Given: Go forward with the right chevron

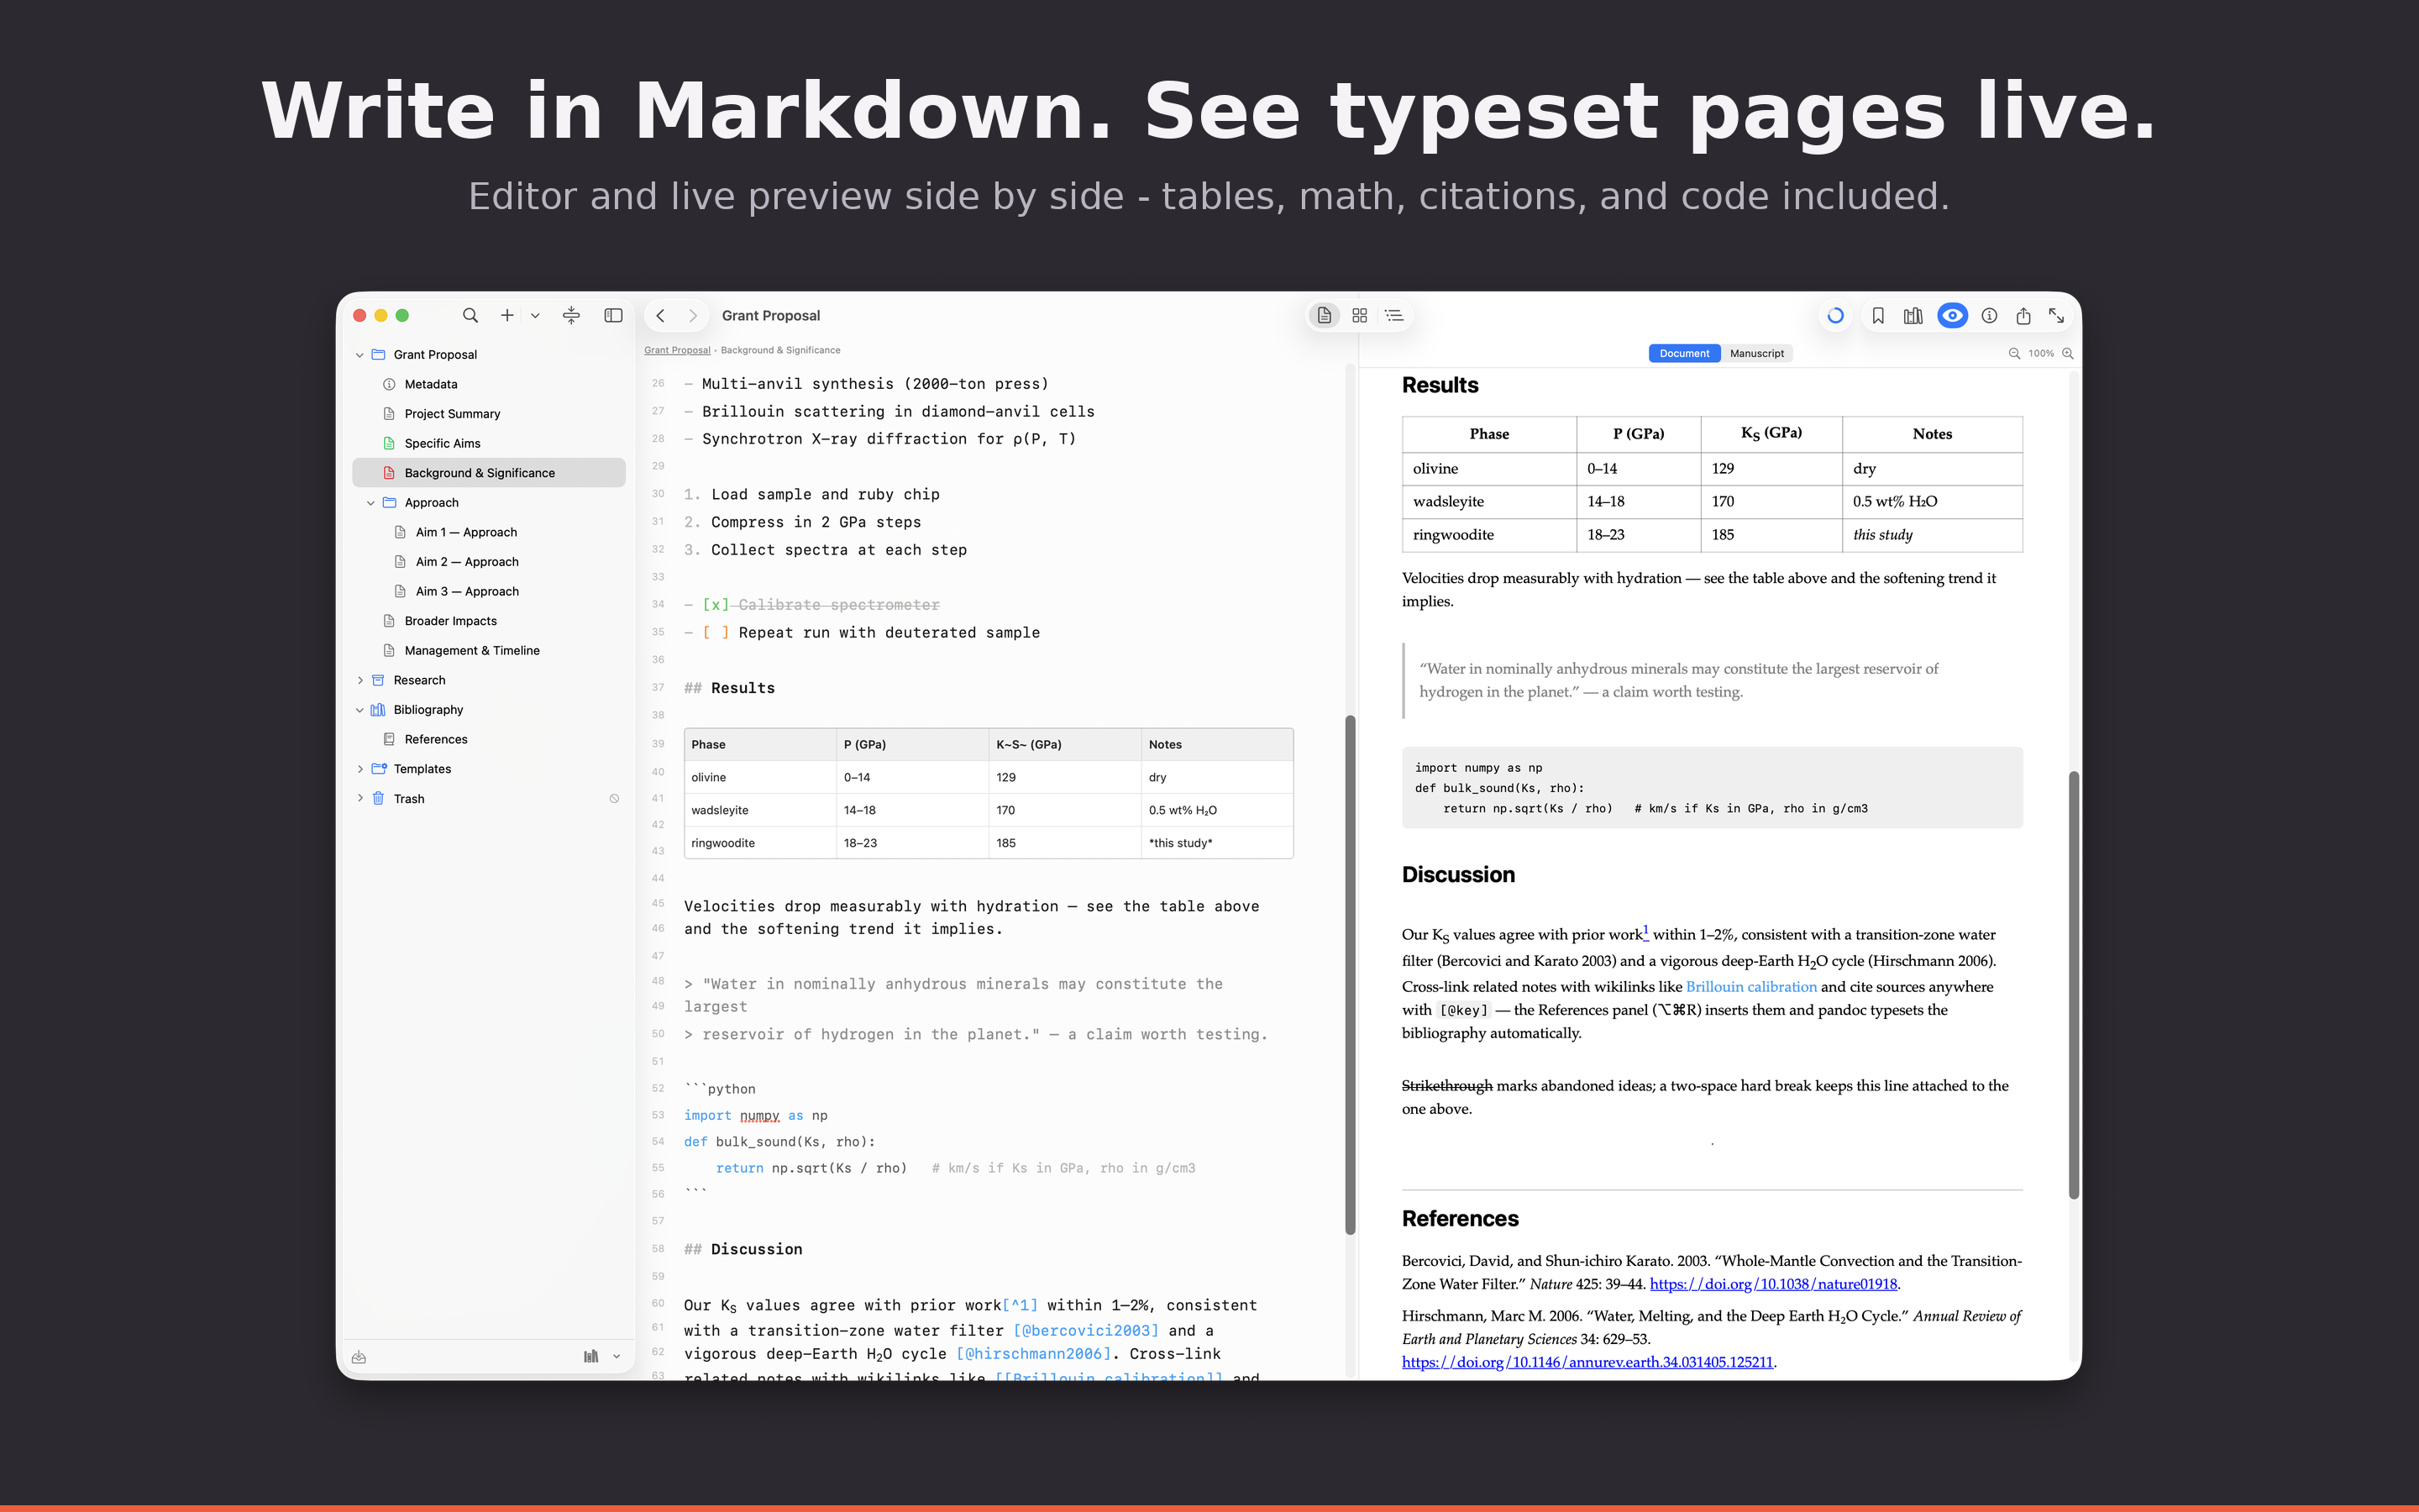Looking at the screenshot, I should [x=693, y=315].
